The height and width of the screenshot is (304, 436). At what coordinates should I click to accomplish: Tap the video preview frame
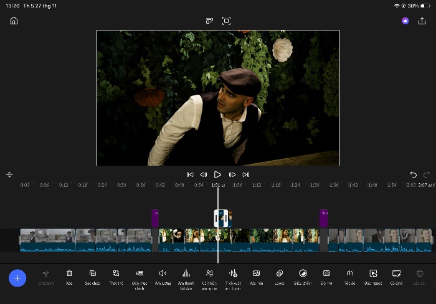coord(218,98)
